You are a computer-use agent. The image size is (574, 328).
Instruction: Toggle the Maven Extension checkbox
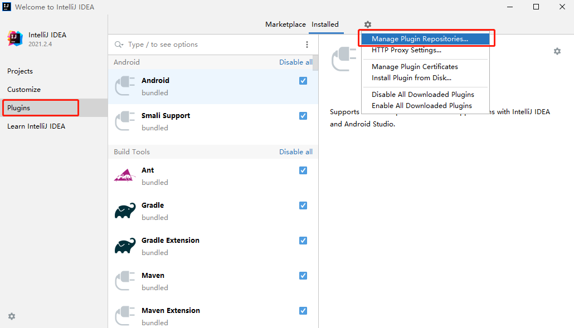(303, 311)
